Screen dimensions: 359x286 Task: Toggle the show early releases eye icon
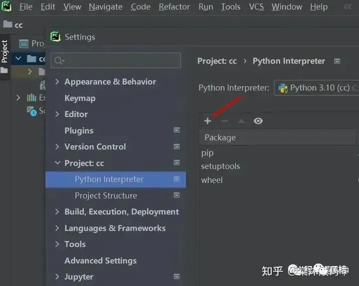point(258,121)
